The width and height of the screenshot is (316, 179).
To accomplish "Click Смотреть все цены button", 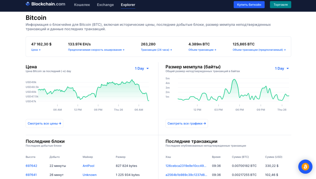I will point(44,124).
